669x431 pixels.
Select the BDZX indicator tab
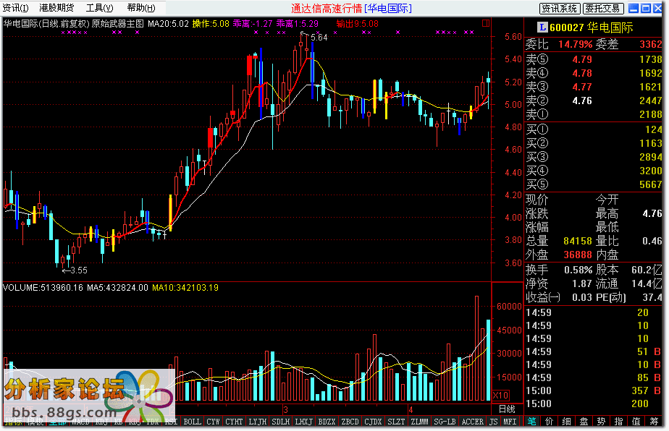pyautogui.click(x=327, y=422)
